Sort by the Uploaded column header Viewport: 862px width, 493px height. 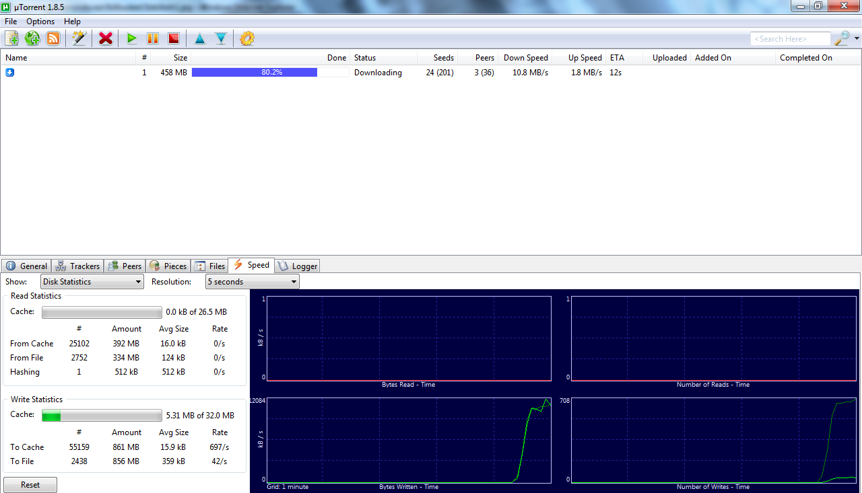pyautogui.click(x=667, y=58)
